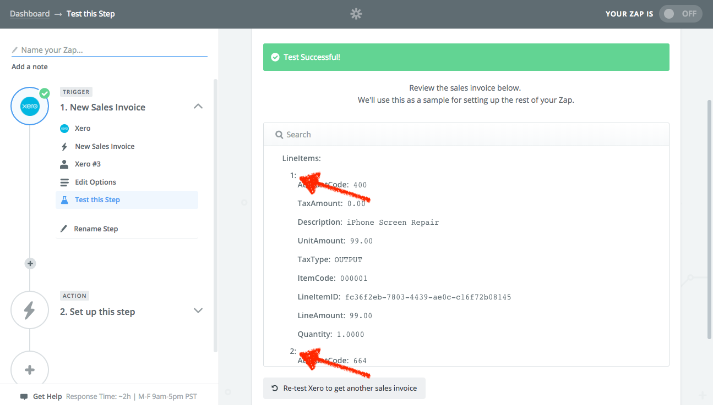Viewport: 713px width, 405px height.
Task: Click the small Xero logo icon
Action: 64,129
